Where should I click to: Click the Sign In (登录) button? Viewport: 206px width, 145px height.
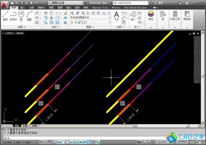[x=161, y=3]
